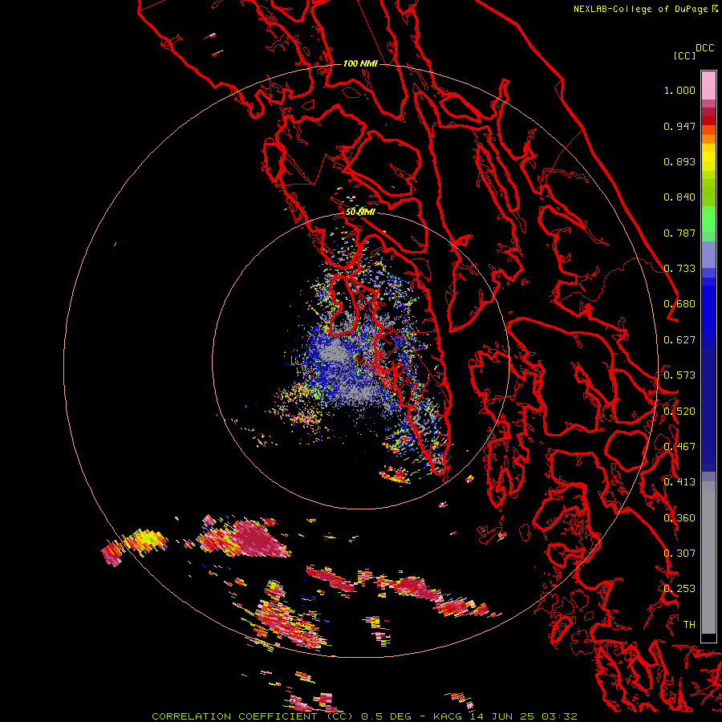
Task: Select the 0.253 color scale value
Action: (679, 589)
